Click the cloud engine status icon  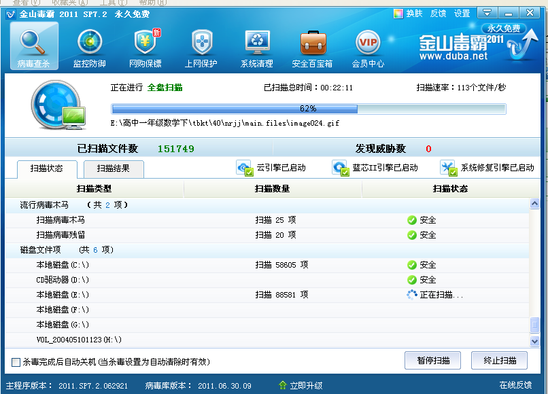(x=243, y=168)
